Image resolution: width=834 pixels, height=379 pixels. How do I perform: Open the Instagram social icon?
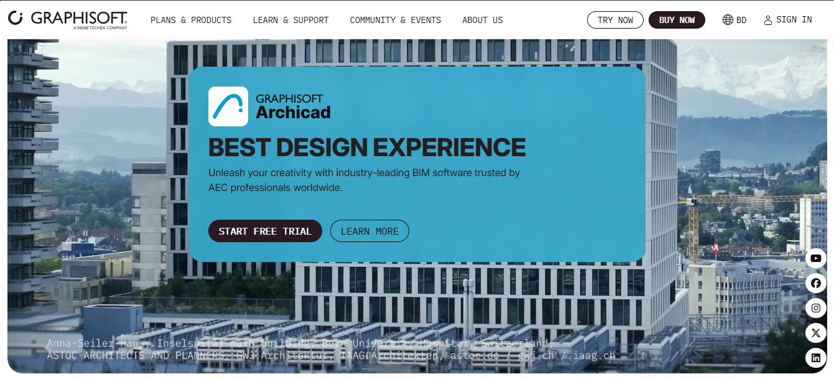(816, 308)
